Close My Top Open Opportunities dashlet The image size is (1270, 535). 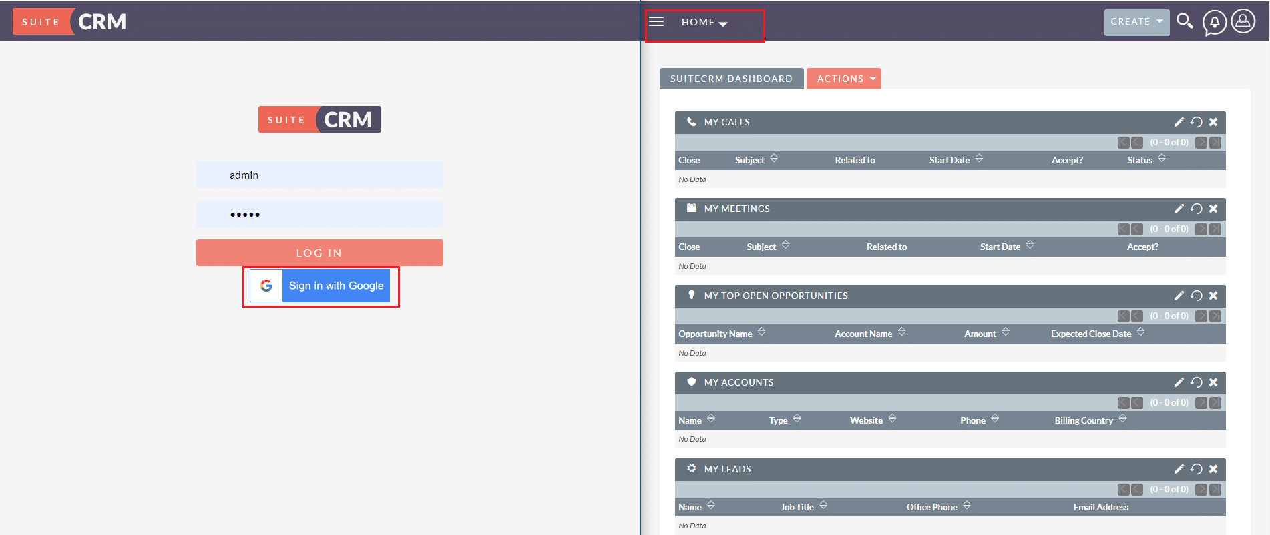1213,296
